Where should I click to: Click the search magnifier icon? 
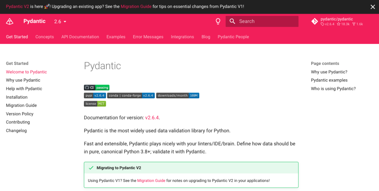(x=232, y=21)
